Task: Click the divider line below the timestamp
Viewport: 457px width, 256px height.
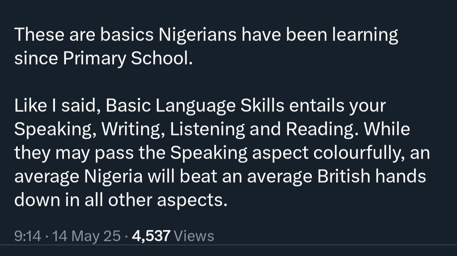Action: click(228, 245)
